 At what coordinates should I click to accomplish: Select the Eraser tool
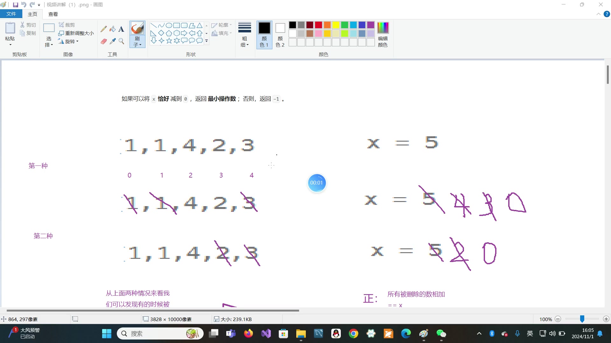click(x=103, y=41)
